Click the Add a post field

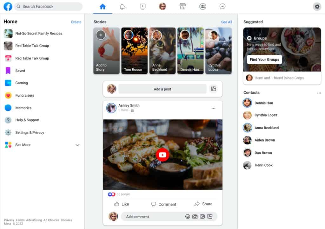[x=162, y=89]
